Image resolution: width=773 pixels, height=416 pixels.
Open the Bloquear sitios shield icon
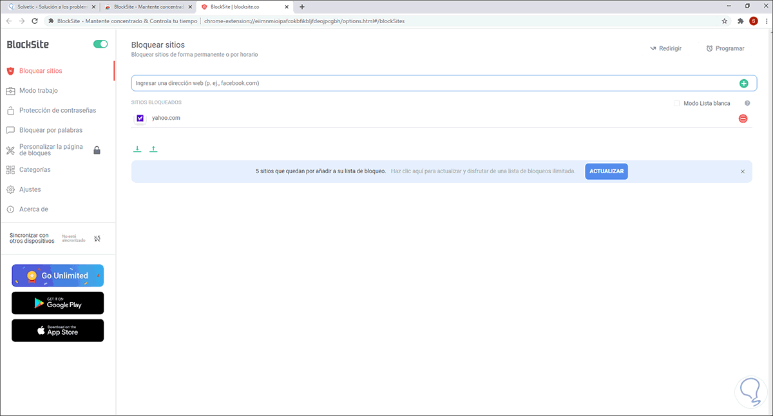pos(10,71)
